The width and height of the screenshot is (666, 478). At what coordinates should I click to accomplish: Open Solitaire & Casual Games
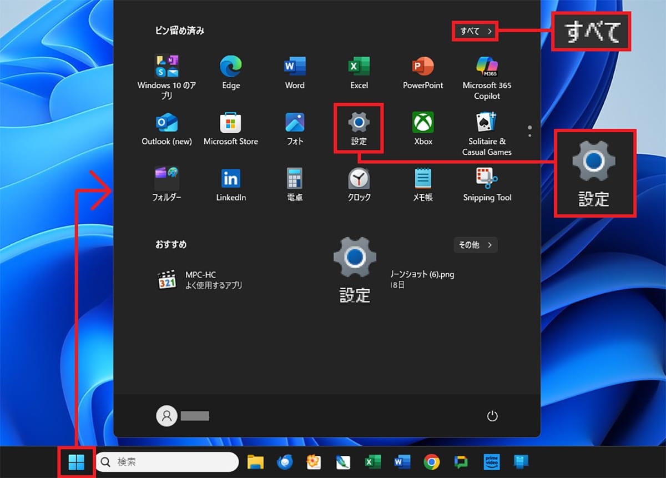487,133
